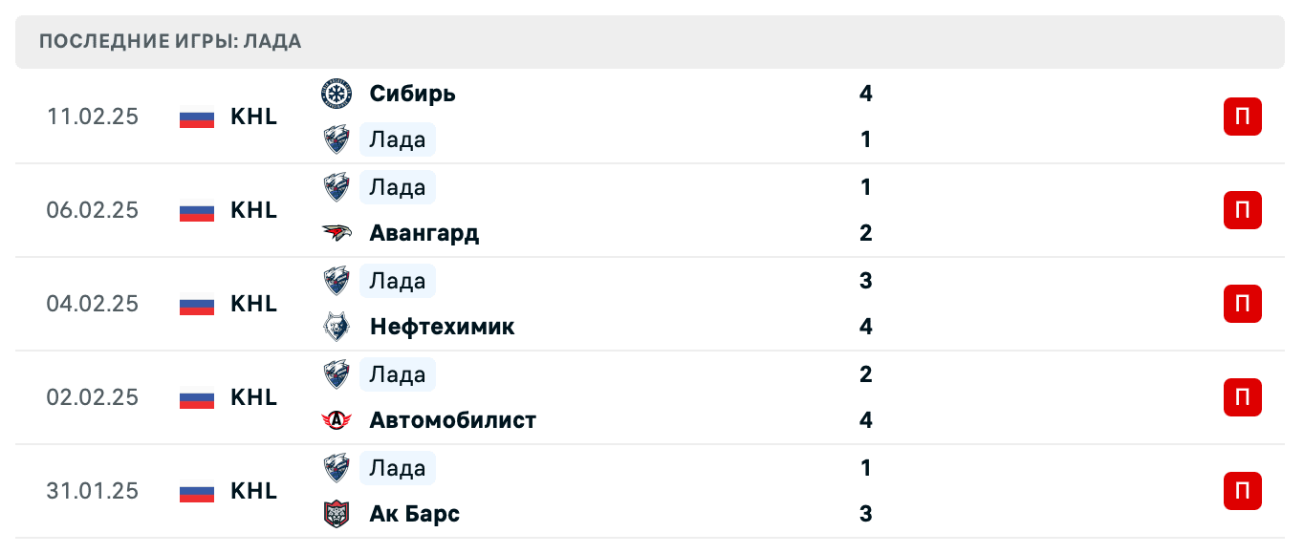Viewport: 1304px width, 554px height.
Task: Open the Автомобилист team link
Action: coord(452,420)
